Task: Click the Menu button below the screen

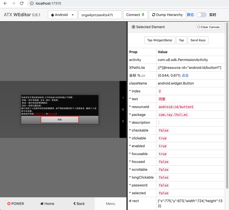Action: pyautogui.click(x=110, y=204)
